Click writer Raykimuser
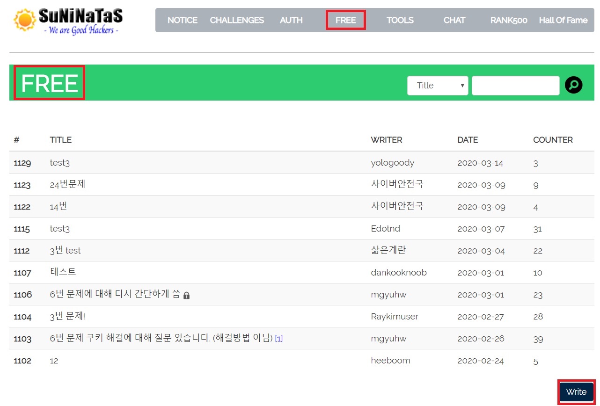 pyautogui.click(x=395, y=317)
